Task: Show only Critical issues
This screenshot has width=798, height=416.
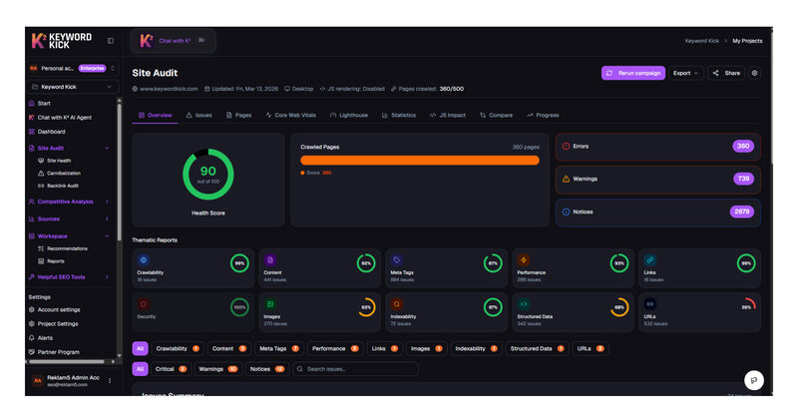Action: [171, 369]
